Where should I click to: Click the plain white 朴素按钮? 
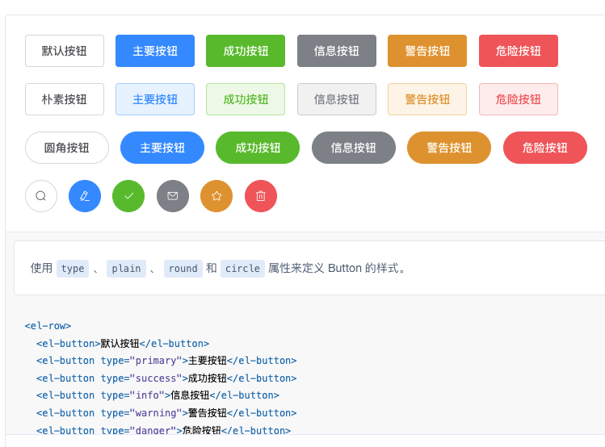pyautogui.click(x=65, y=99)
